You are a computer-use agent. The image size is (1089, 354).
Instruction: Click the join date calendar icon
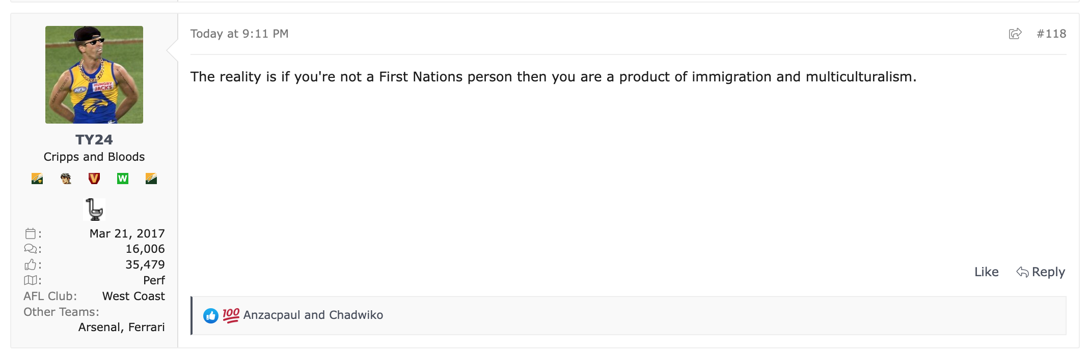(x=31, y=233)
